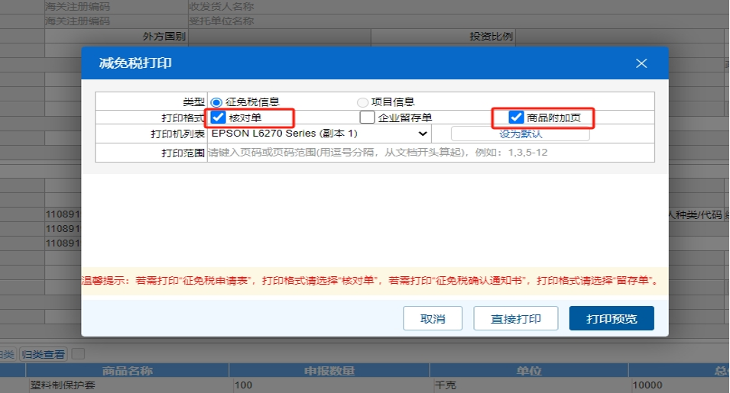Enable the 企业留存单 checkbox
The width and height of the screenshot is (730, 393).
pyautogui.click(x=368, y=118)
